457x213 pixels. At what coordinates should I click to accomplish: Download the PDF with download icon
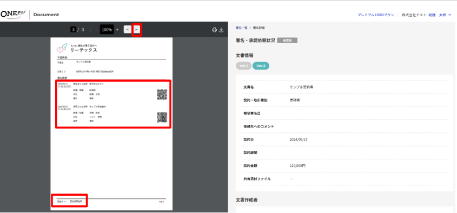tap(221, 29)
